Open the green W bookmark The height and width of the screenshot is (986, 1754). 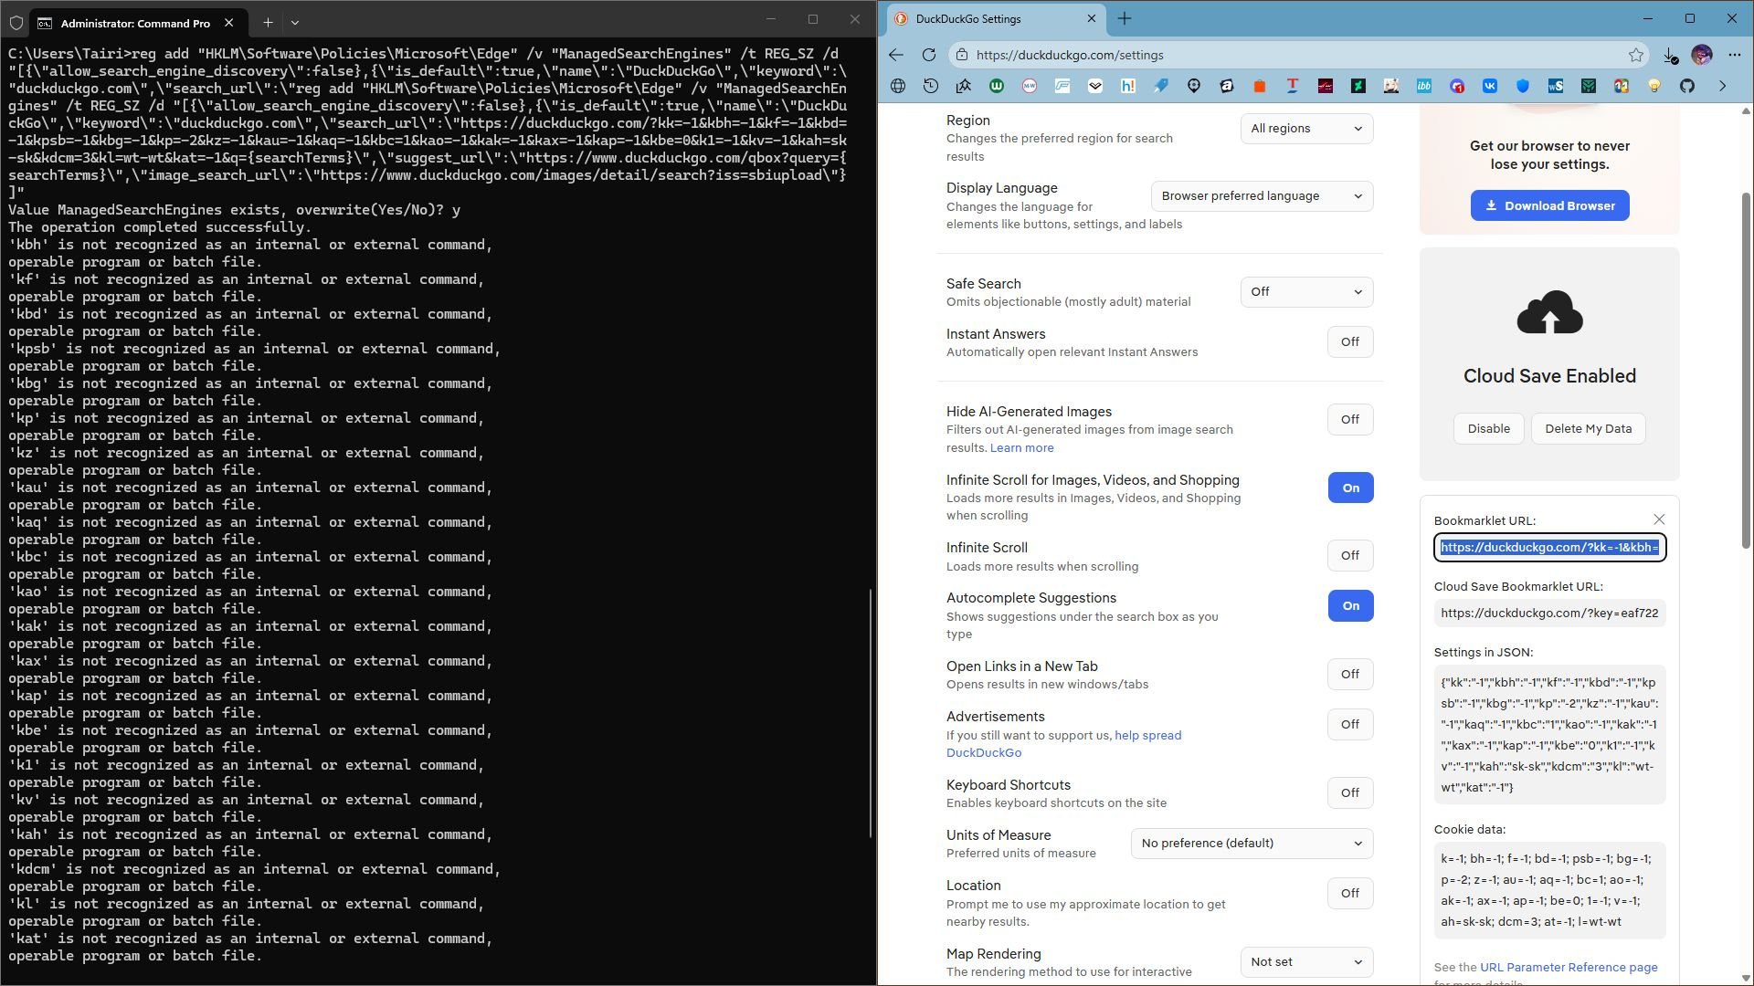(x=997, y=86)
